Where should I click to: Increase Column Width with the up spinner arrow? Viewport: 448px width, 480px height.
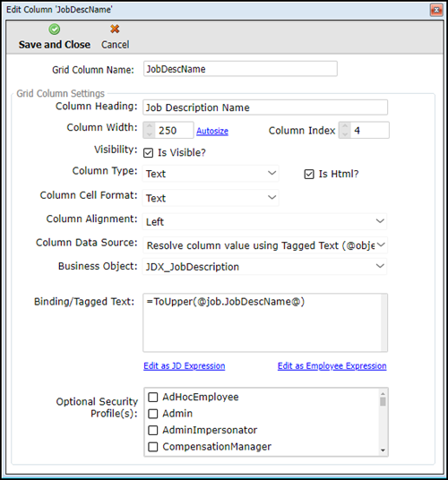pyautogui.click(x=149, y=126)
